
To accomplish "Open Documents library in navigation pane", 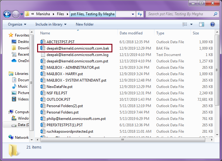I will click(x=20, y=80).
